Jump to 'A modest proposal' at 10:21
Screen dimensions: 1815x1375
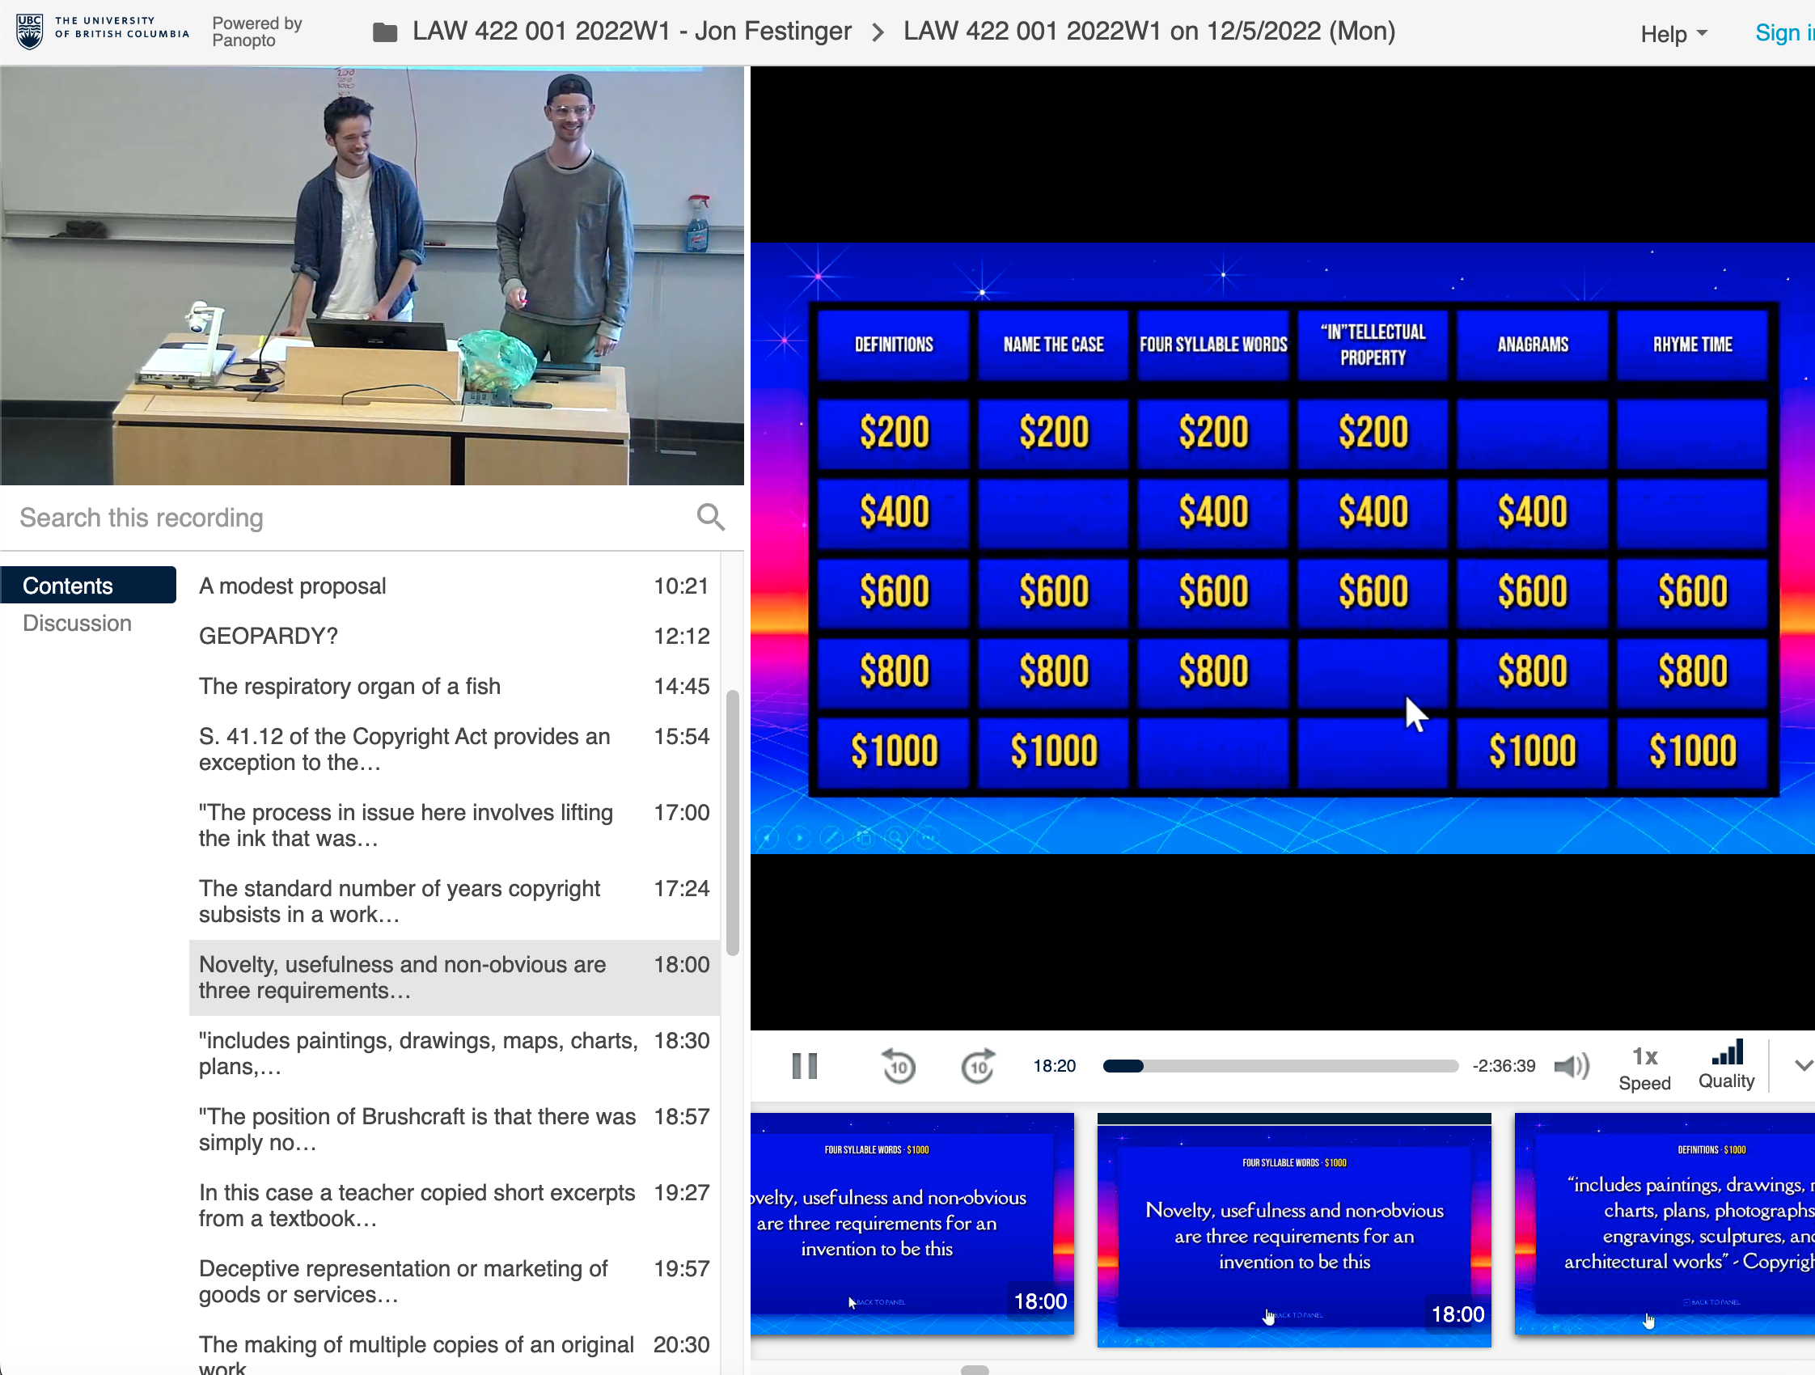(454, 586)
